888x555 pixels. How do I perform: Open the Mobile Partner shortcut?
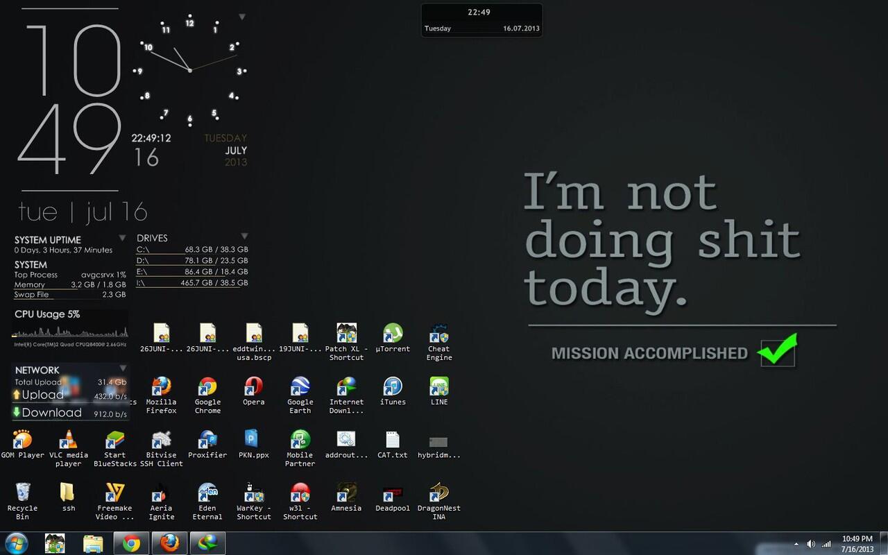pos(300,449)
